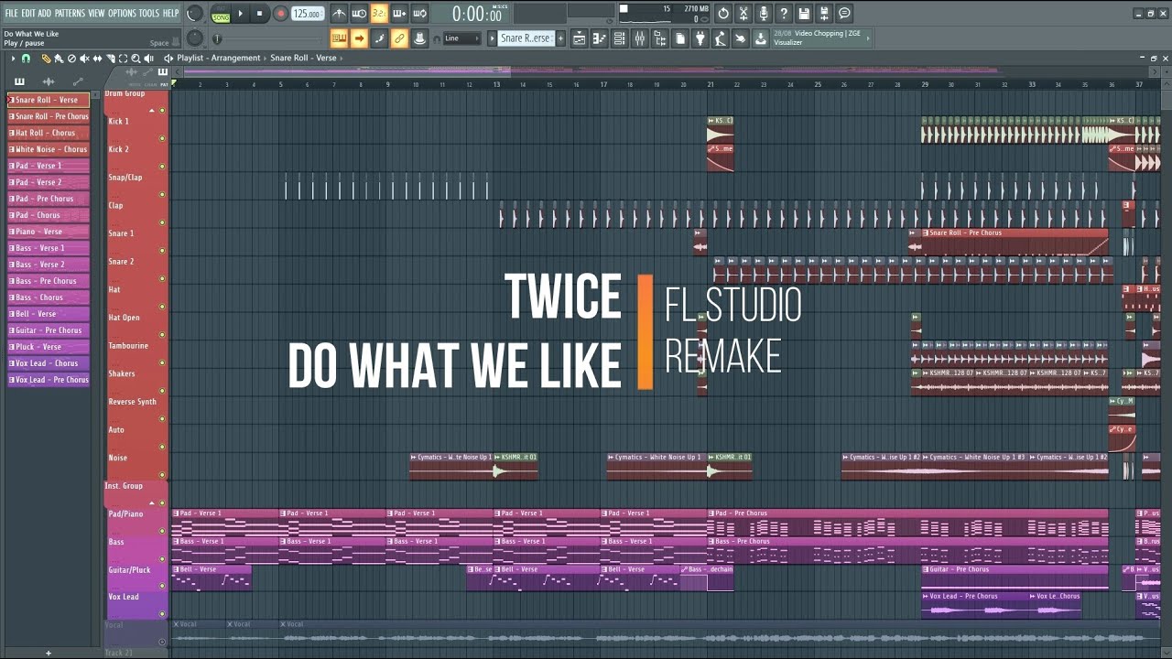Screen dimensions: 1172x659
Task: Adjust the master volume knob
Action: pyautogui.click(x=195, y=13)
